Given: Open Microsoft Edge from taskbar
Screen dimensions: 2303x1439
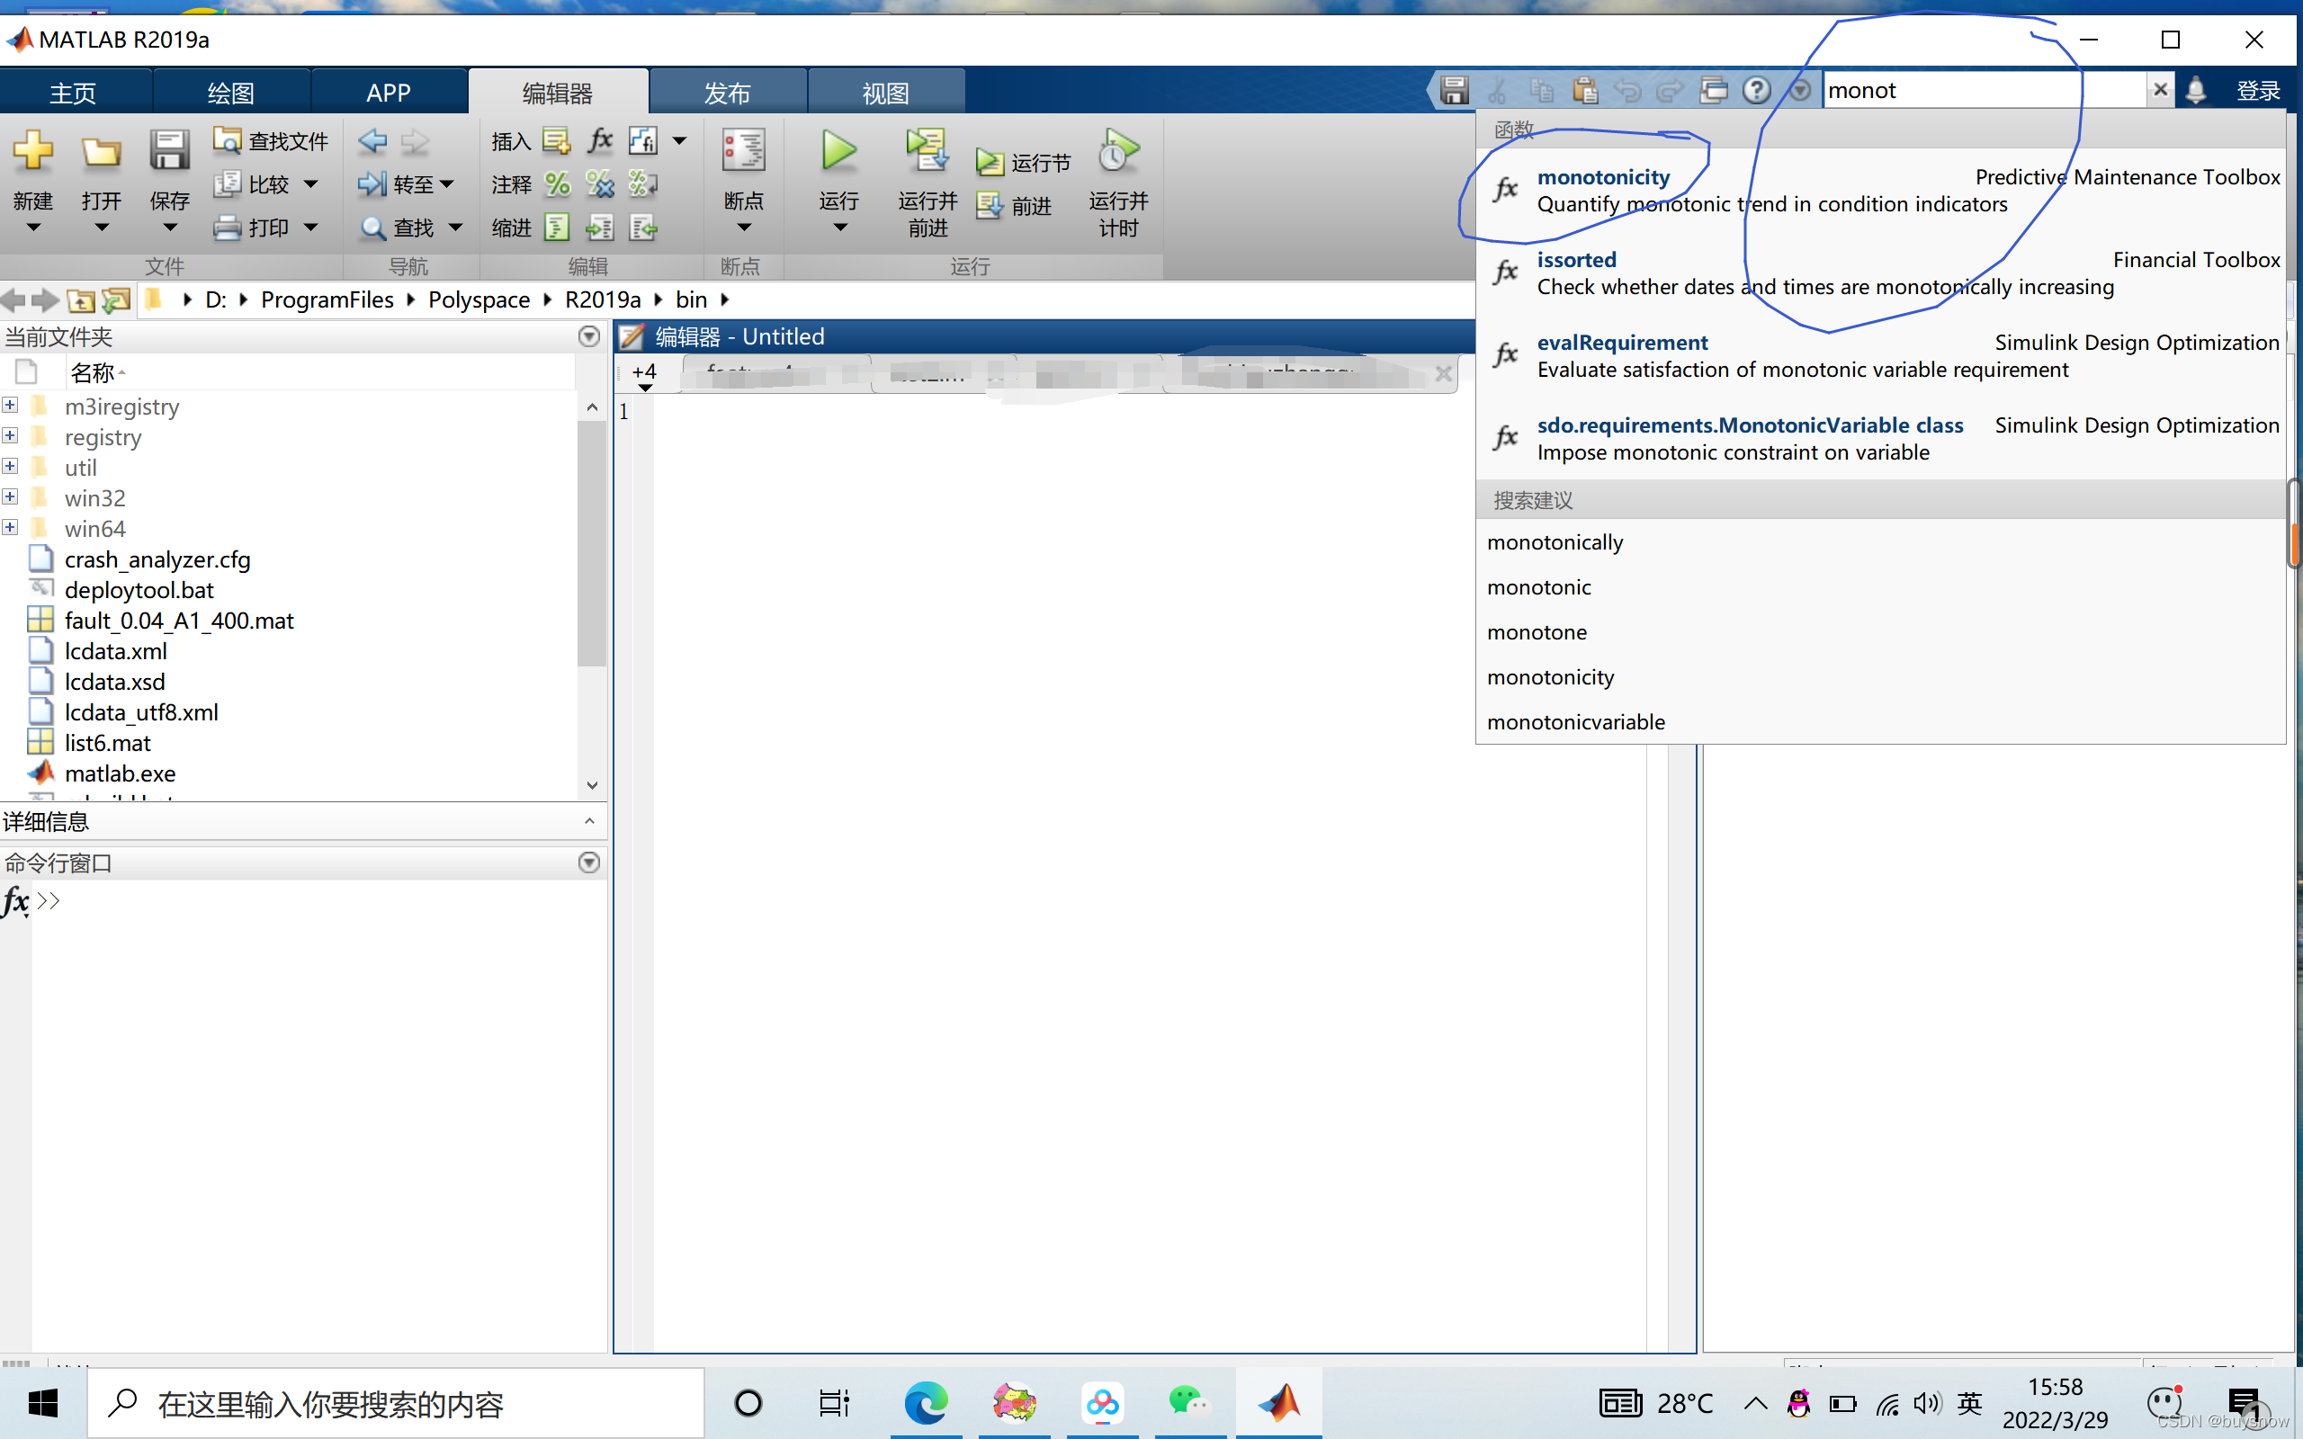Looking at the screenshot, I should click(x=926, y=1403).
